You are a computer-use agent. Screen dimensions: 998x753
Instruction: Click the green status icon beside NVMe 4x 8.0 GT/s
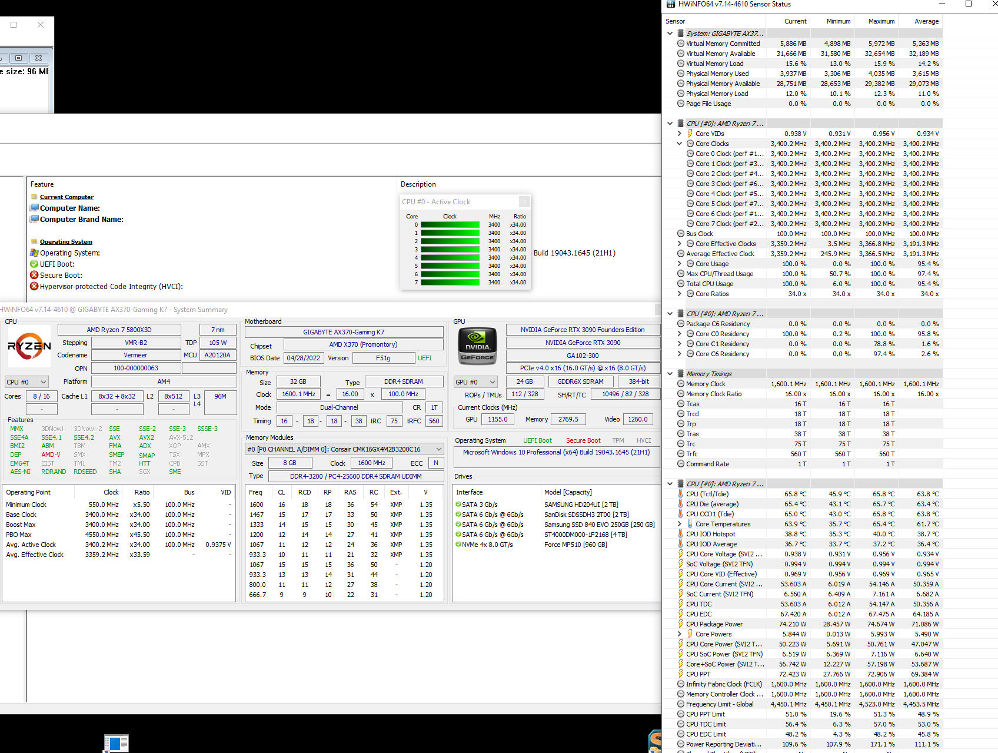[458, 545]
